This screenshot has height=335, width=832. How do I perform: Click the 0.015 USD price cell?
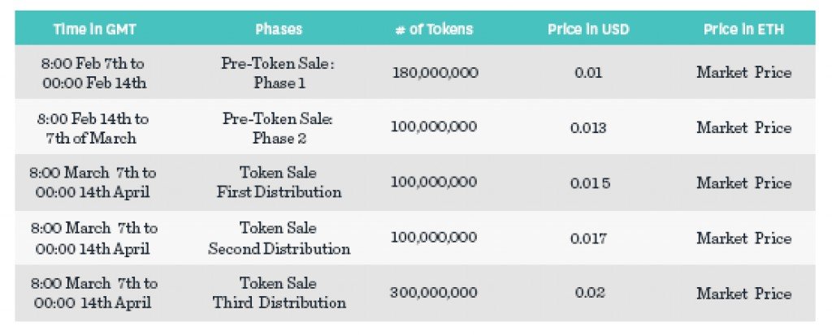tap(590, 183)
